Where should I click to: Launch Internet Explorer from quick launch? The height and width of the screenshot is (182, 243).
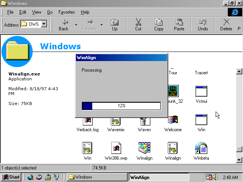click(x=30, y=177)
